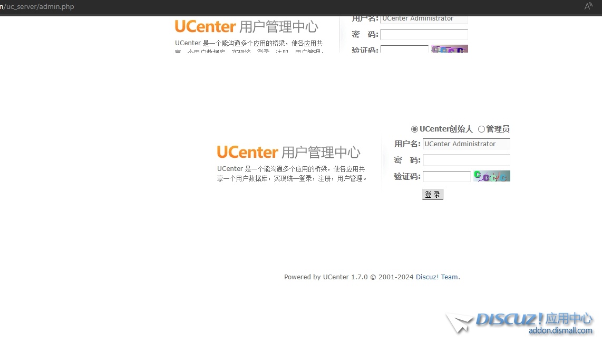602x344 pixels.
Task: Select the 管理员 radio button
Action: pos(481,129)
